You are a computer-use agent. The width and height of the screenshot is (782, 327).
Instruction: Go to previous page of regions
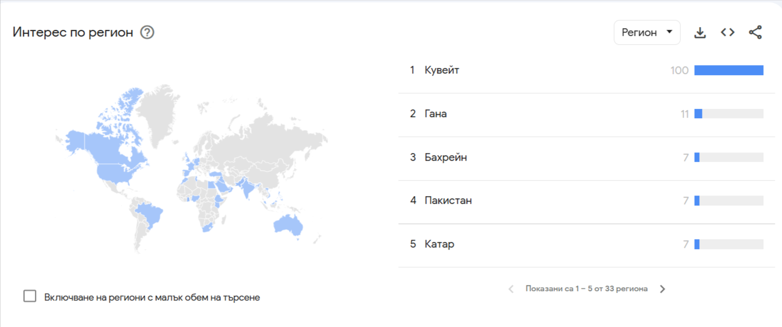coord(511,289)
